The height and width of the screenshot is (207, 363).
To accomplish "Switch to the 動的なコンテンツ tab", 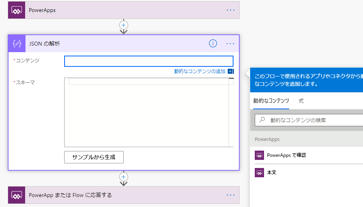I will pyautogui.click(x=271, y=101).
